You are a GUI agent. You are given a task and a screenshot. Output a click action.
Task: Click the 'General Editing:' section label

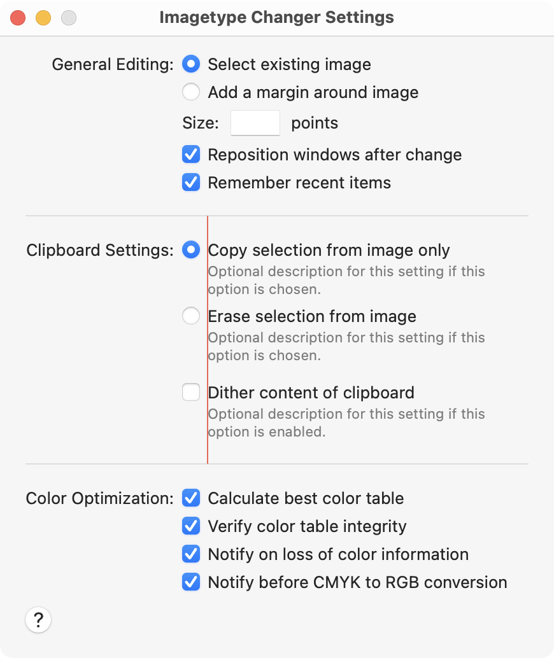tap(113, 64)
